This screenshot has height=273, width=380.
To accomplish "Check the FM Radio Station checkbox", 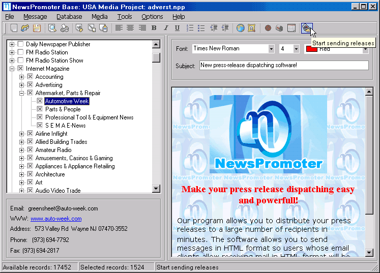I will coord(20,52).
